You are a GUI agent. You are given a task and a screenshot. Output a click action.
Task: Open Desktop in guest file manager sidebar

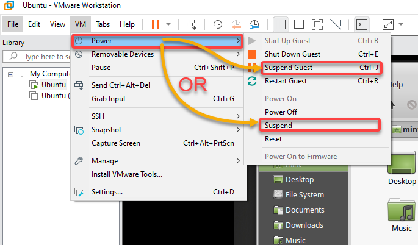pyautogui.click(x=300, y=180)
